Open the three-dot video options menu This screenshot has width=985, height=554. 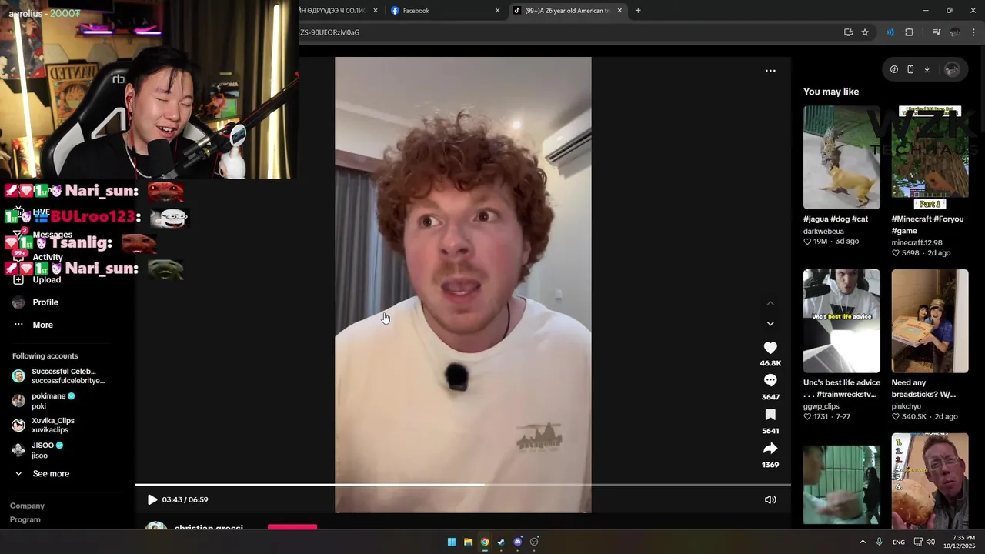(770, 71)
